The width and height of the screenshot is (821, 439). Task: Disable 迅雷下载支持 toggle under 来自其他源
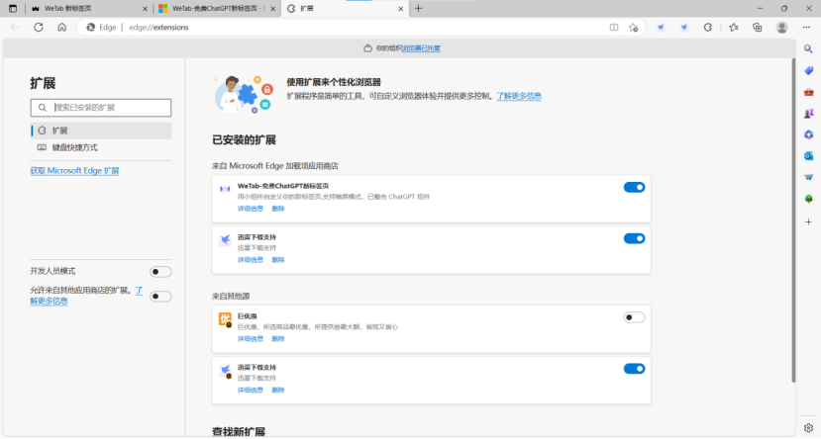click(x=634, y=369)
